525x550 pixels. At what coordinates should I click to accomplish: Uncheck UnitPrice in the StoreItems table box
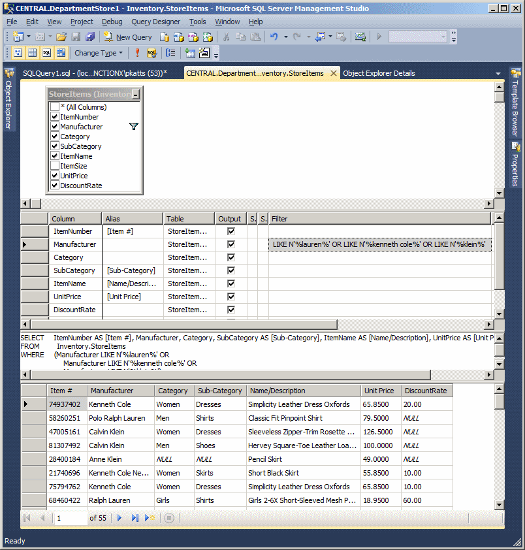pos(55,175)
